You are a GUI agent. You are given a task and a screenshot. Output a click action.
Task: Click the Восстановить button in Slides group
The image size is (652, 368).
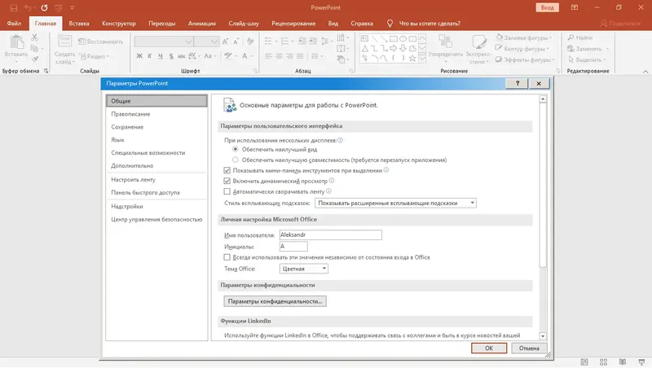click(x=101, y=42)
